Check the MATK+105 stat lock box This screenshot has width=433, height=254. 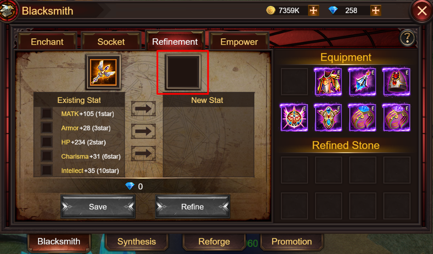[46, 113]
